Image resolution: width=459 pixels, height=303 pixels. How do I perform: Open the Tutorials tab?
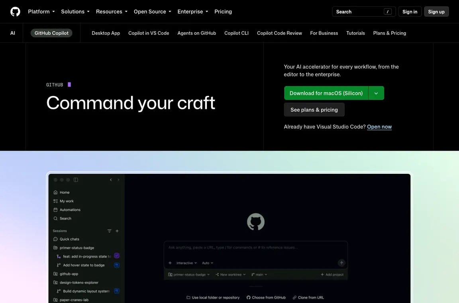coord(356,33)
